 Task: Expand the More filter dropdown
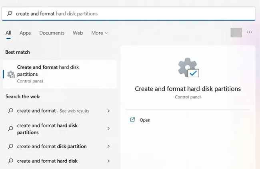point(99,33)
